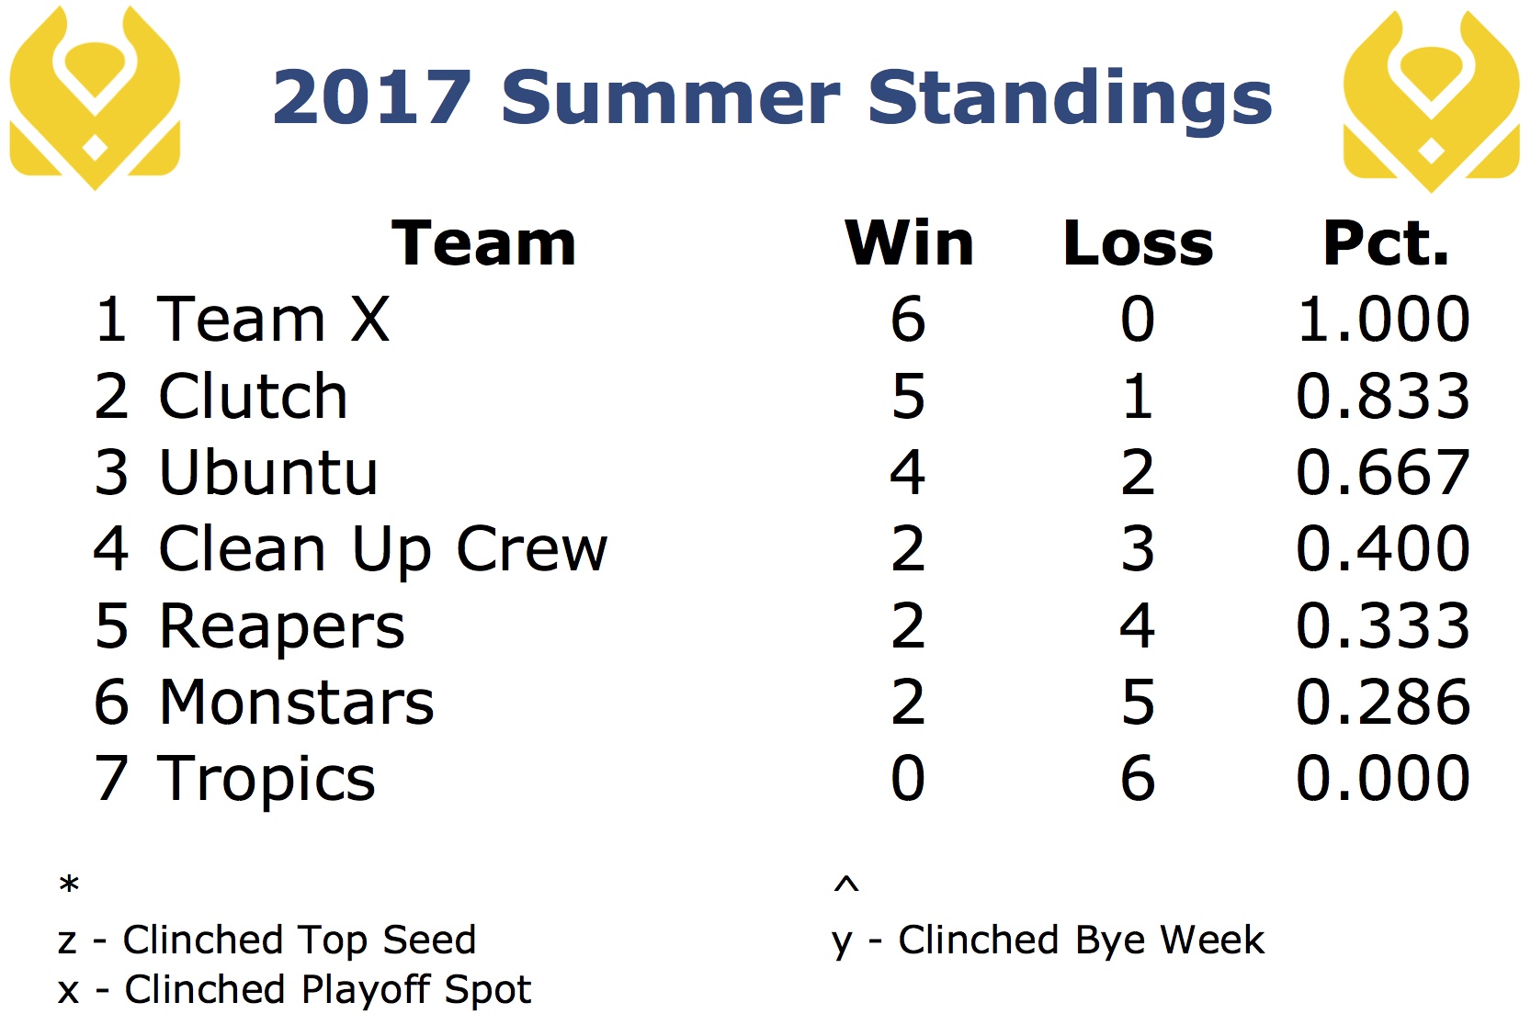Select the Team column header

pos(483,243)
